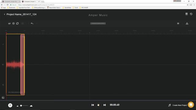Click the regenerate refresh arrows icon
Image resolution: width=196 pixels, height=110 pixels.
[17, 24]
